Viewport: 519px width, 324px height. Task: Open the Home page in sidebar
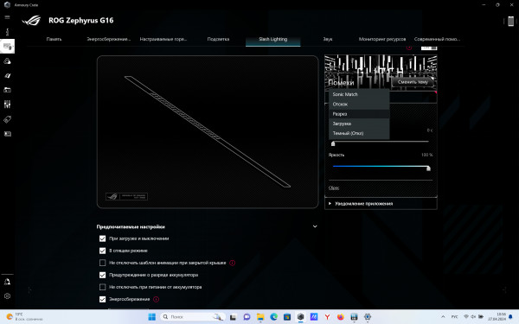click(7, 32)
